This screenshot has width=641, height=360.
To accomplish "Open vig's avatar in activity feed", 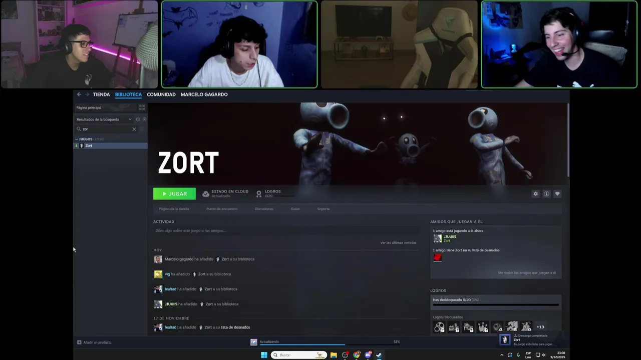I will 158,274.
